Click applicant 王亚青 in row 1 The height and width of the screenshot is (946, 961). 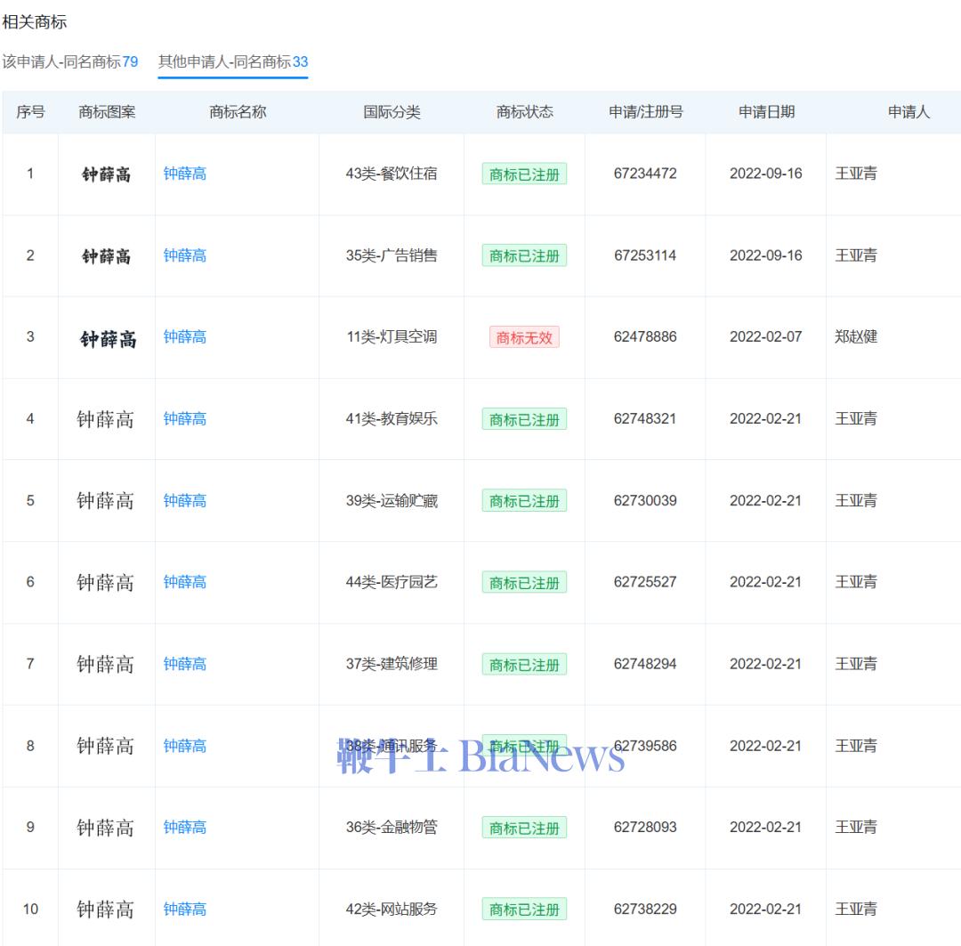856,174
